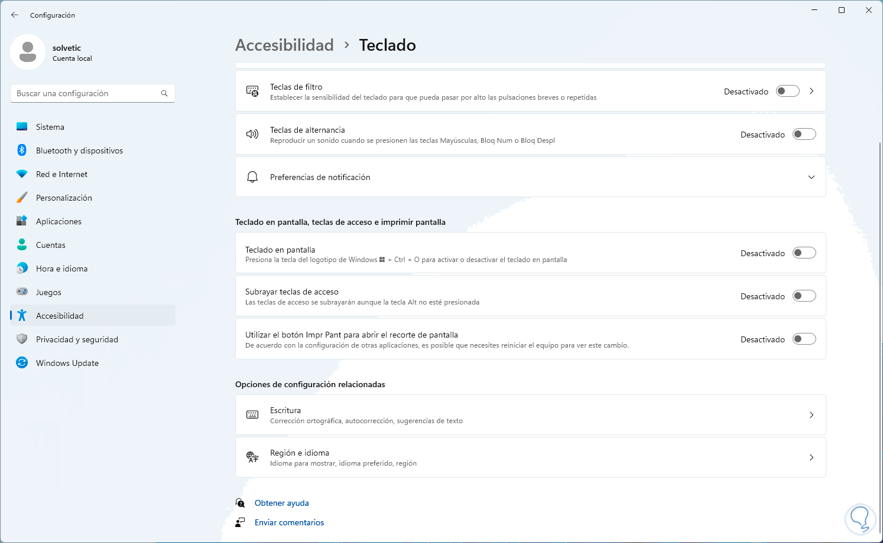
Task: Click the Región e idioma icon
Action: pos(252,457)
